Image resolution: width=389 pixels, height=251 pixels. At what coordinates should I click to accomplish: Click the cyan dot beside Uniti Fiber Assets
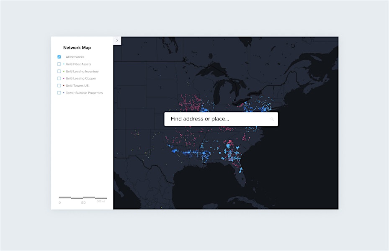click(64, 64)
